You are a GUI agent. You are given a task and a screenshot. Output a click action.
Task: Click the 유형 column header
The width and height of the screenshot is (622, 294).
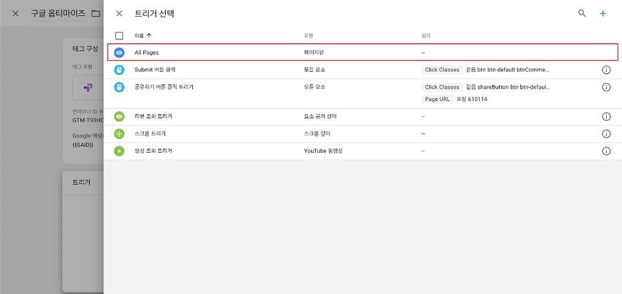(308, 36)
